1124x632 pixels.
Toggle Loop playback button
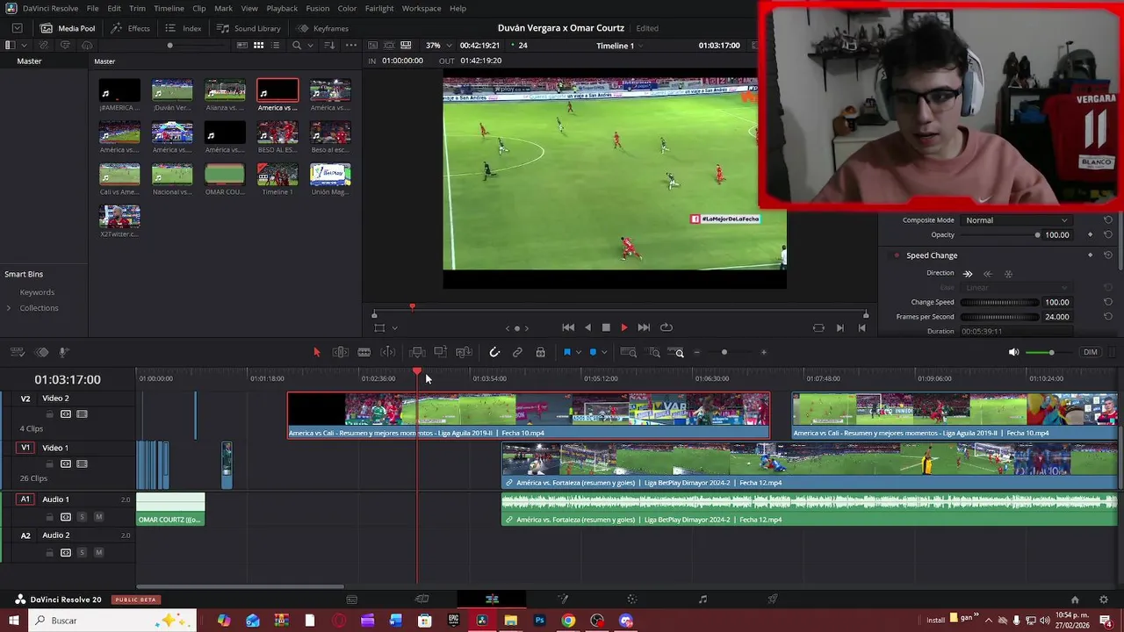(666, 327)
